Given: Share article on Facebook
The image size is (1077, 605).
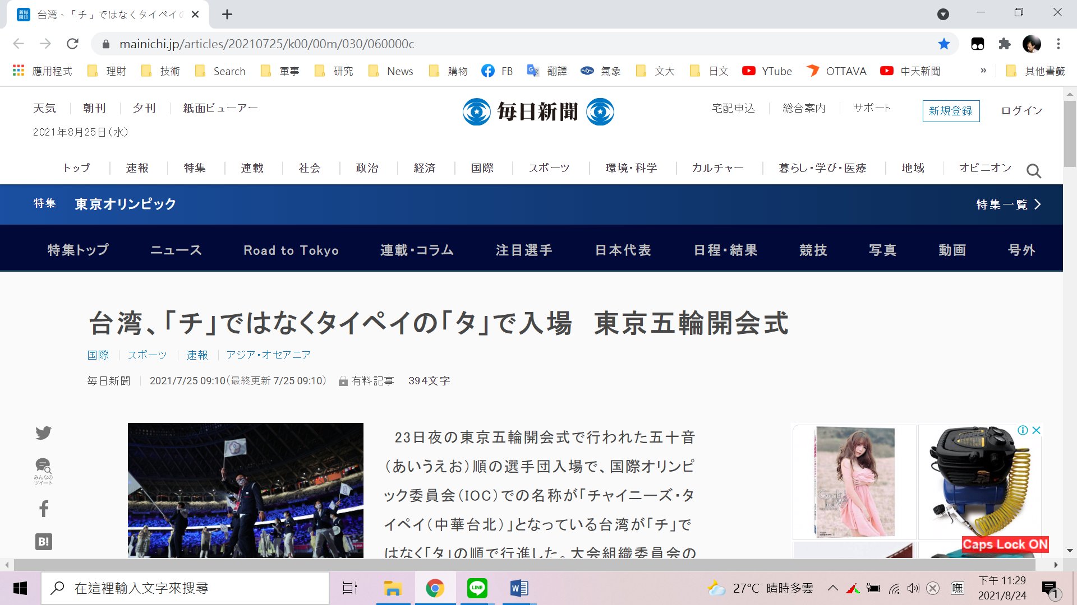Looking at the screenshot, I should [44, 509].
